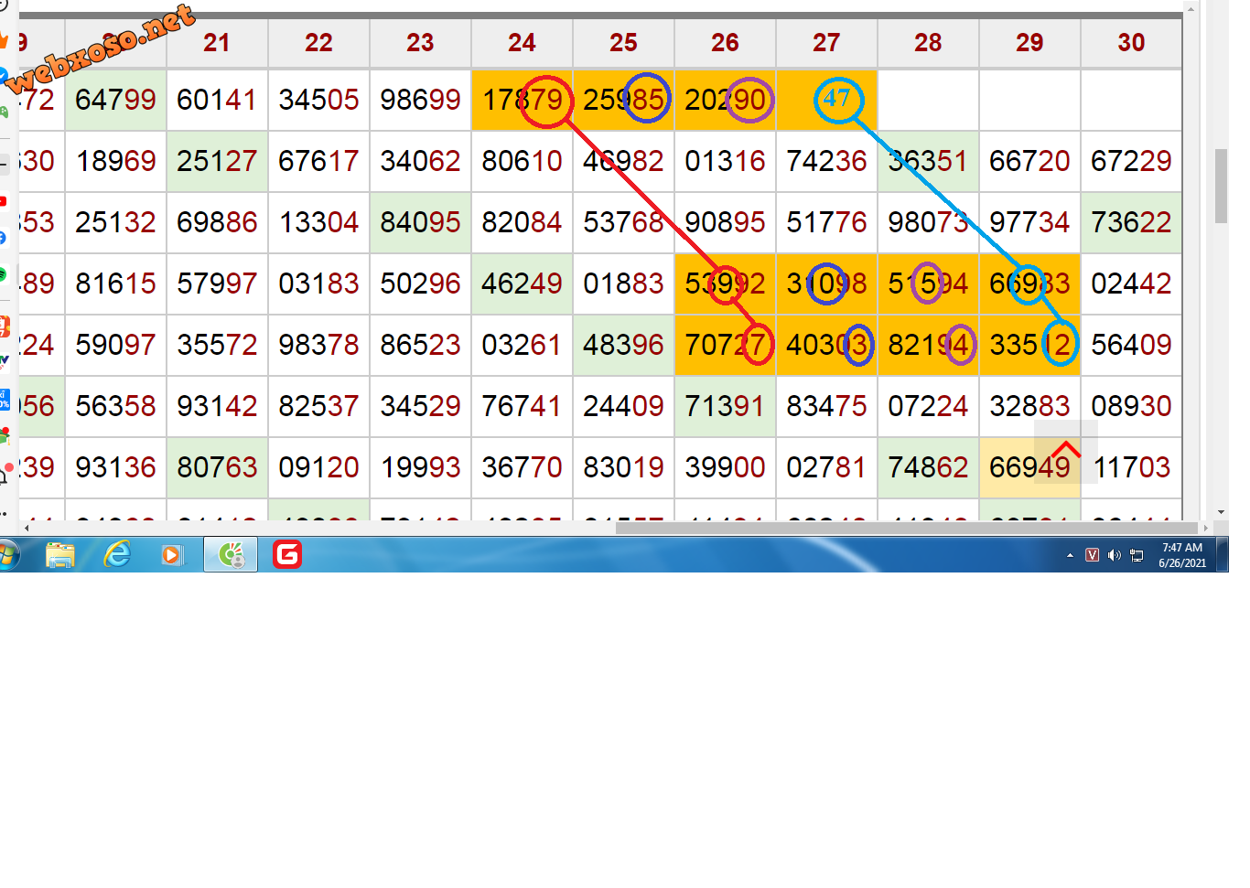Click the highlighted cell 66949
Image resolution: width=1250 pixels, height=888 pixels.
[x=1029, y=467]
